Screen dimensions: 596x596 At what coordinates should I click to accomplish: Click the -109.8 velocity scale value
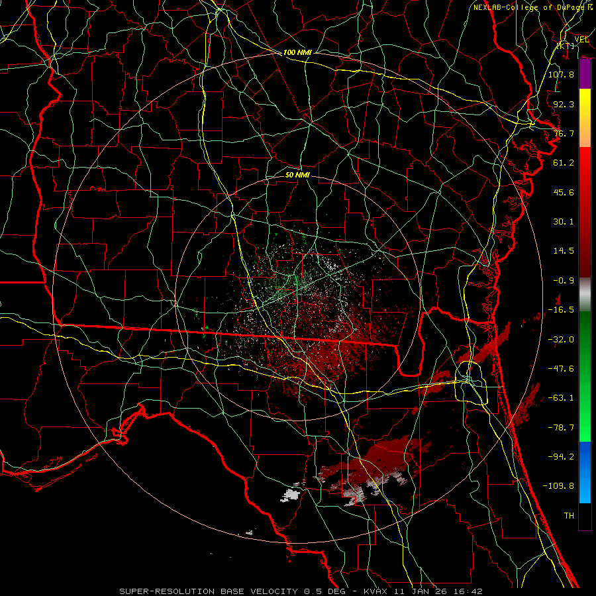(x=558, y=486)
